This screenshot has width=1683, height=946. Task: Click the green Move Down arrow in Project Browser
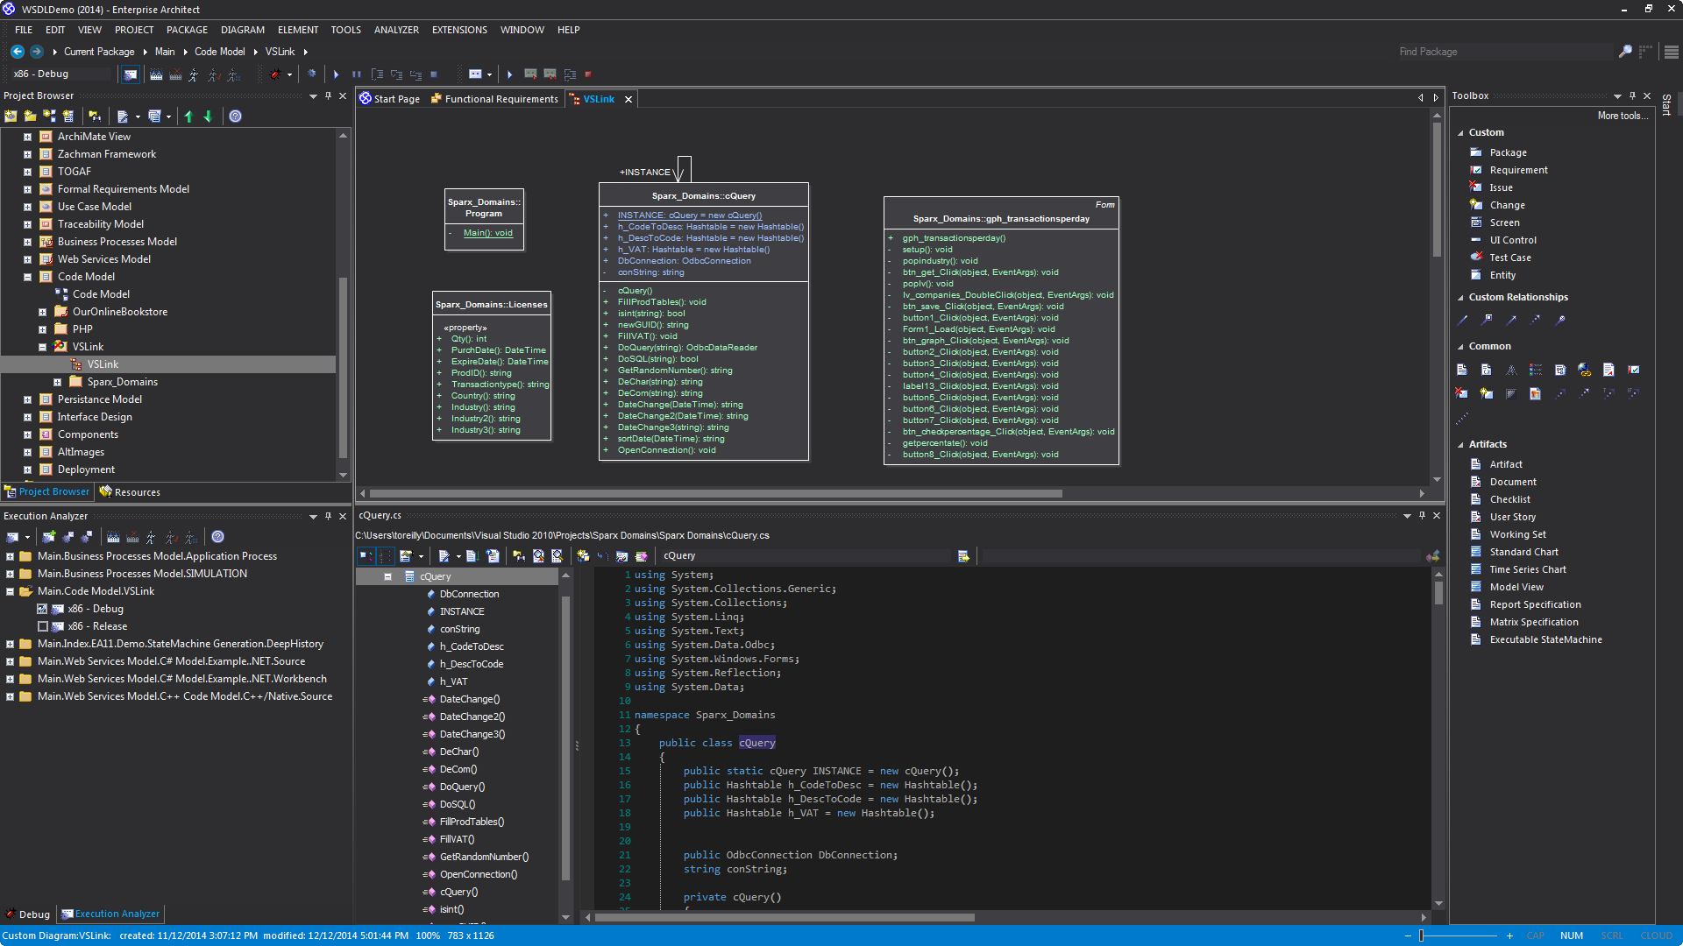click(x=208, y=116)
